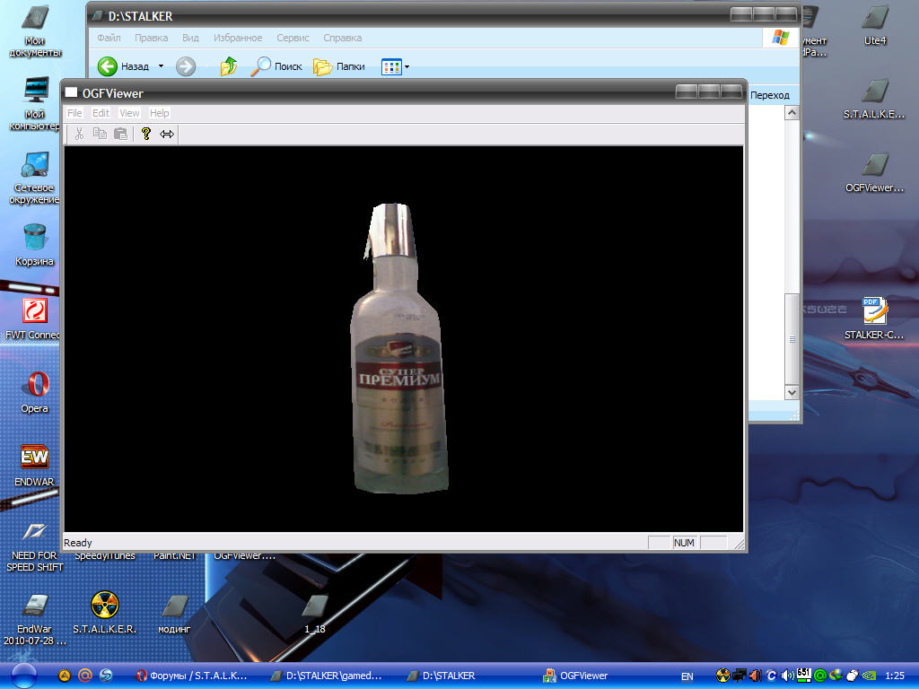919x689 pixels.
Task: Select the ENDWAR desktop icon
Action: (x=35, y=458)
